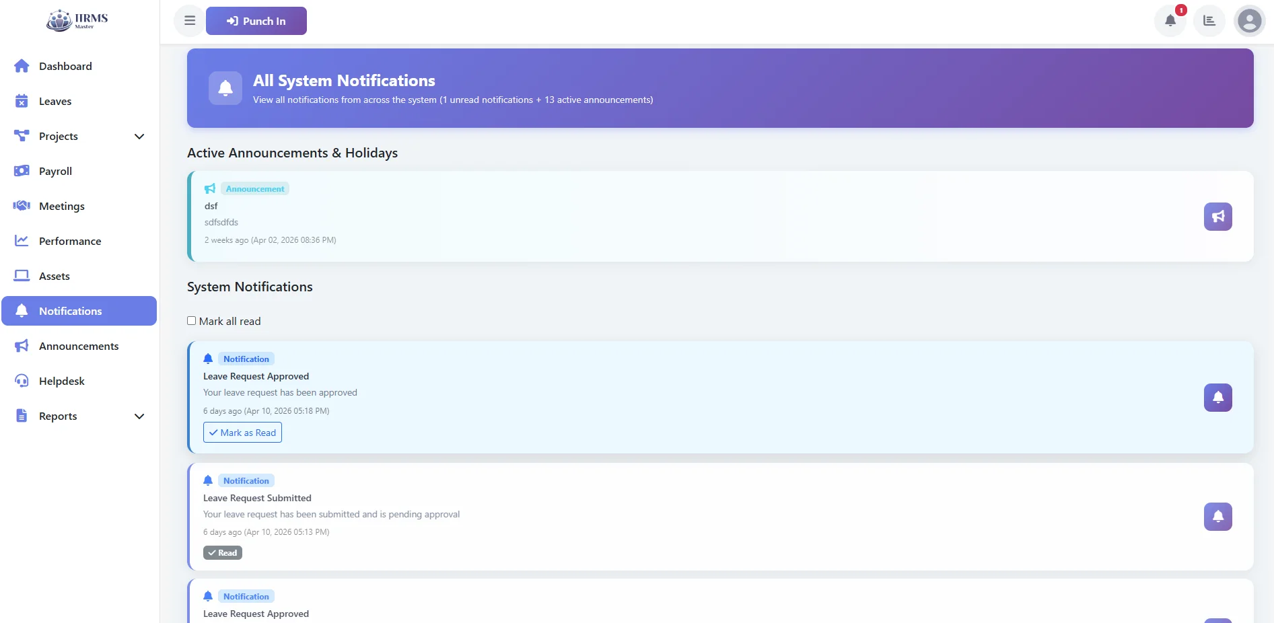The width and height of the screenshot is (1274, 623).
Task: Open the dsf announcement title
Action: pyautogui.click(x=211, y=206)
